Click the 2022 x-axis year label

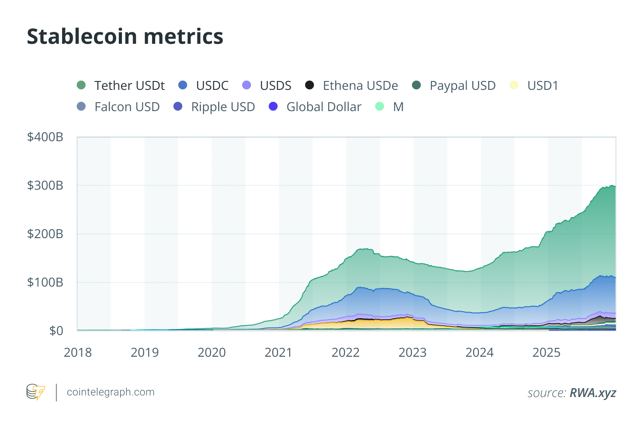point(345,353)
